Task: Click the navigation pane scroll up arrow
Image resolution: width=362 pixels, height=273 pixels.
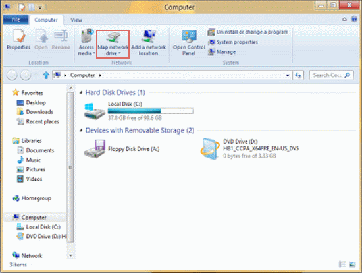Action: (70, 88)
